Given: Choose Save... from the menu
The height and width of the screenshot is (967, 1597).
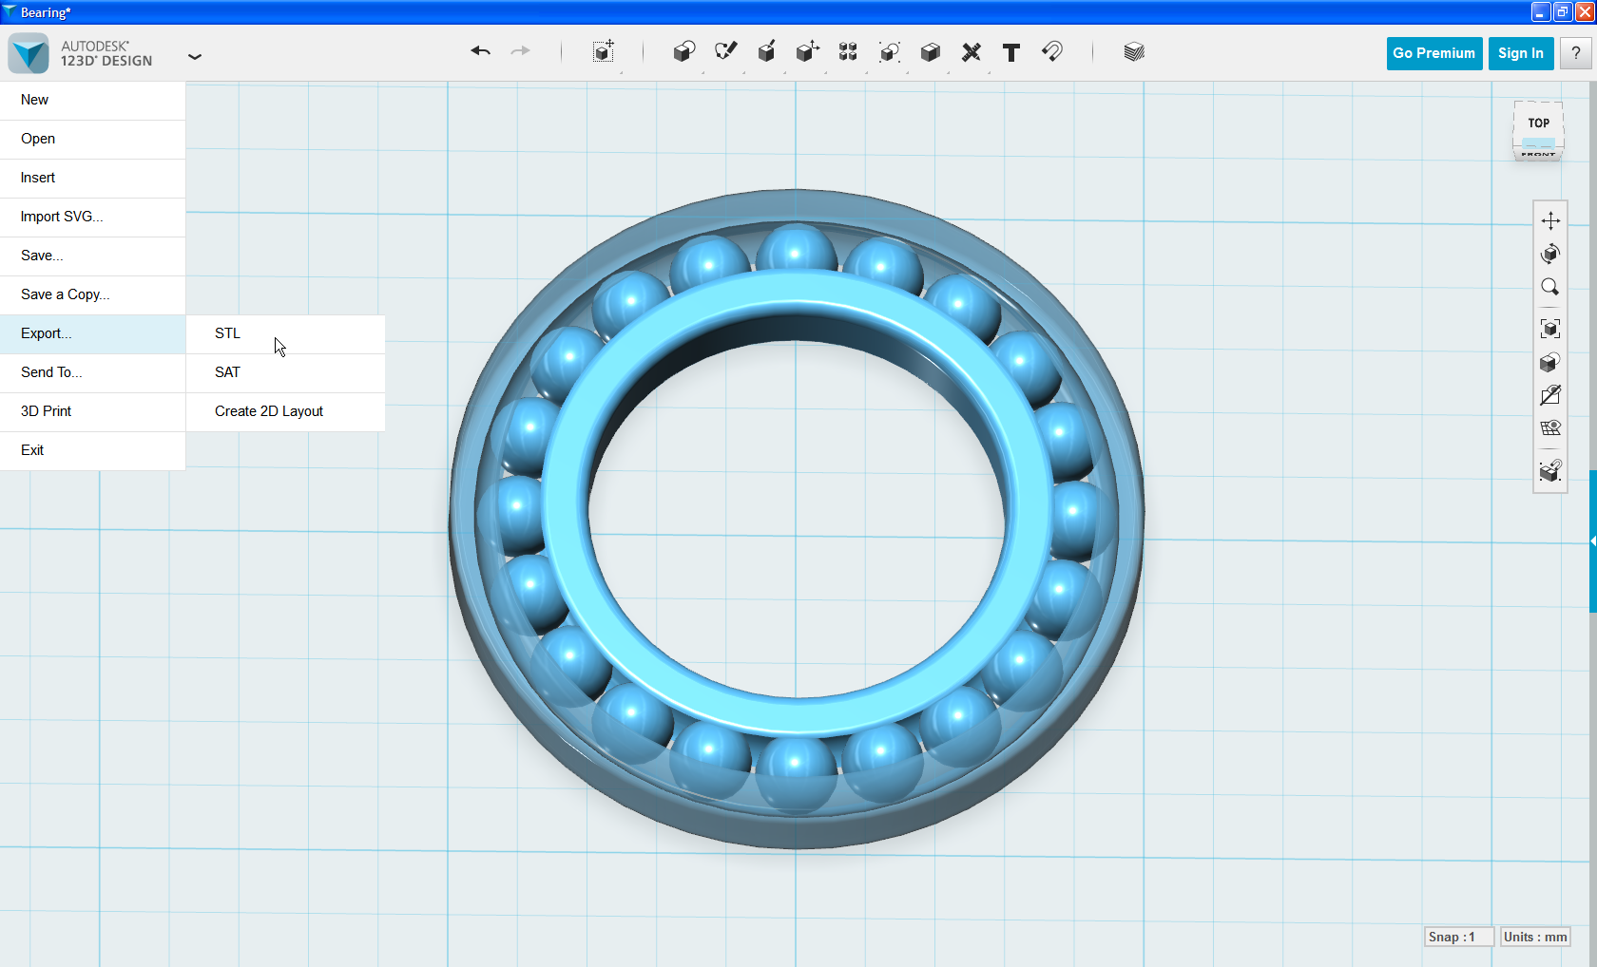Looking at the screenshot, I should point(92,256).
